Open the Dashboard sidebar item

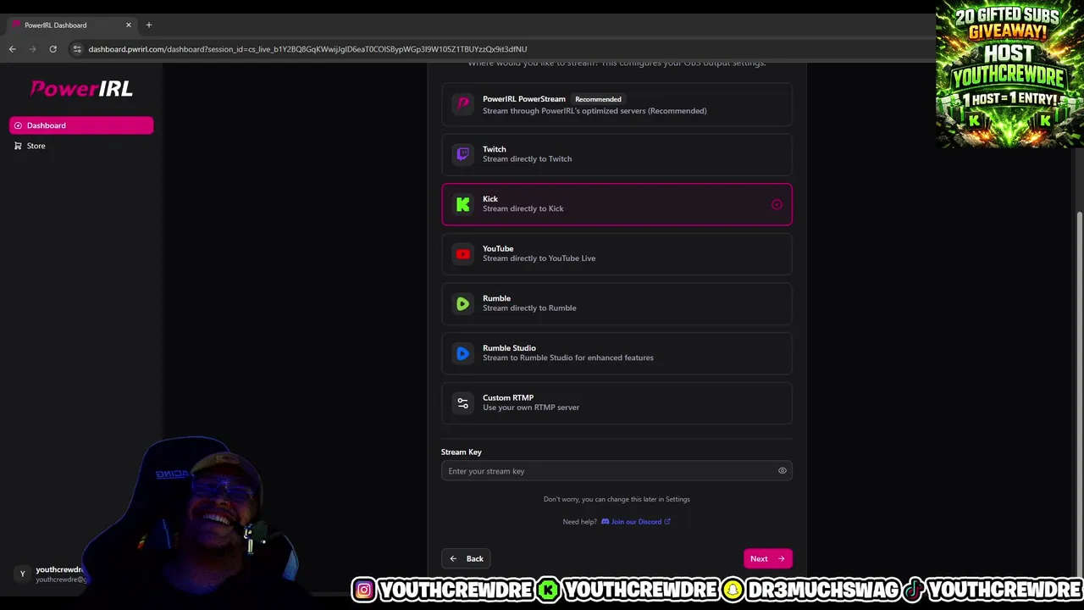click(x=81, y=125)
